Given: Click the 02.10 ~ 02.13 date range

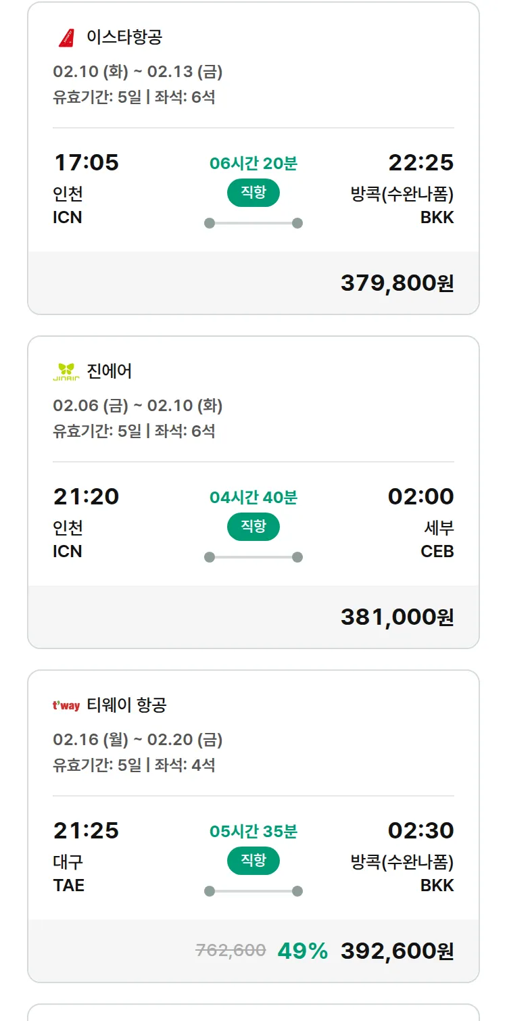Looking at the screenshot, I should tap(138, 72).
